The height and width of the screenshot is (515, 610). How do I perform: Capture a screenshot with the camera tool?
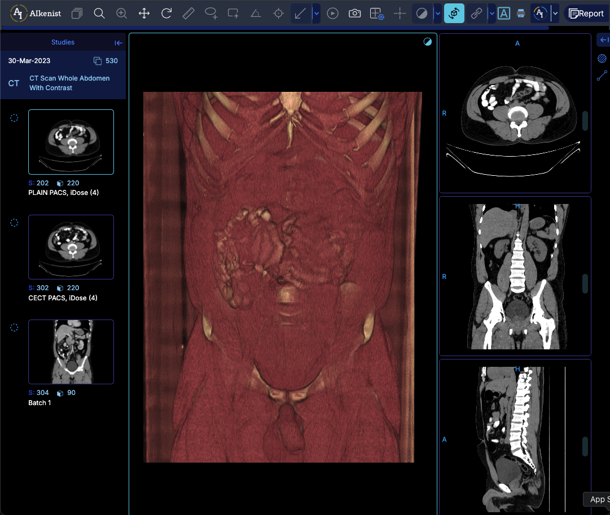point(354,13)
